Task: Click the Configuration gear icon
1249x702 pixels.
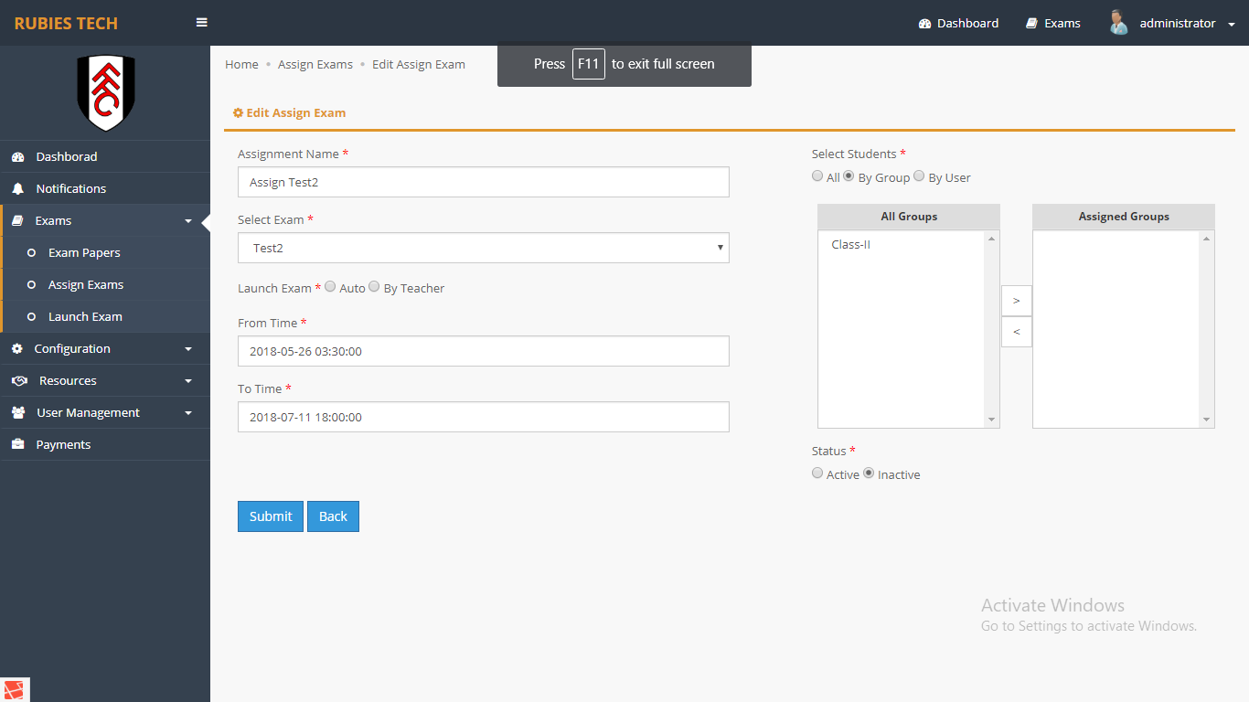Action: click(x=17, y=349)
